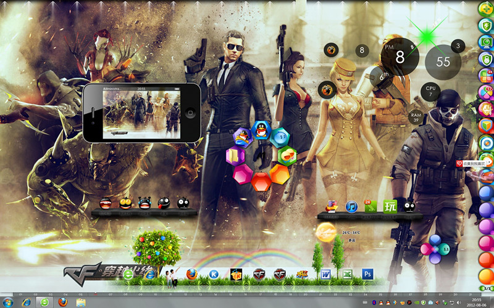The height and width of the screenshot is (308, 494).
Task: Launch the CrossFire icon beside the music box icon
Action: click(x=259, y=274)
